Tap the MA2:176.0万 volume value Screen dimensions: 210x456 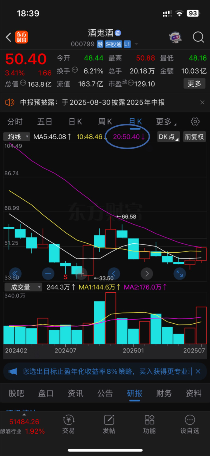coord(145,287)
